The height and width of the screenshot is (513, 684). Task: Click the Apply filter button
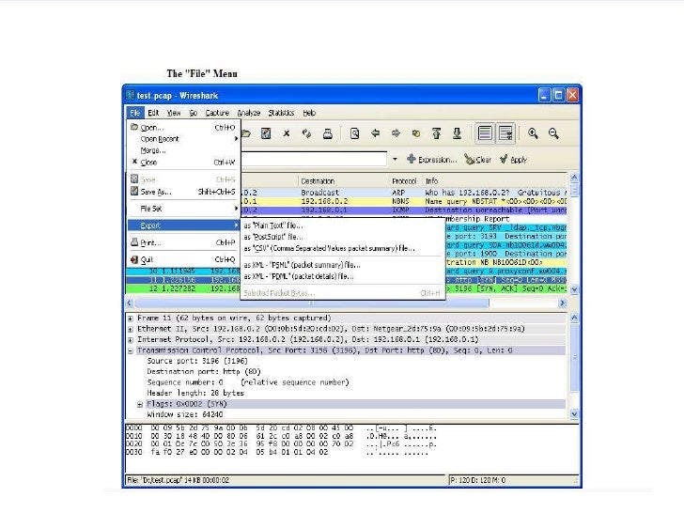pyautogui.click(x=513, y=160)
